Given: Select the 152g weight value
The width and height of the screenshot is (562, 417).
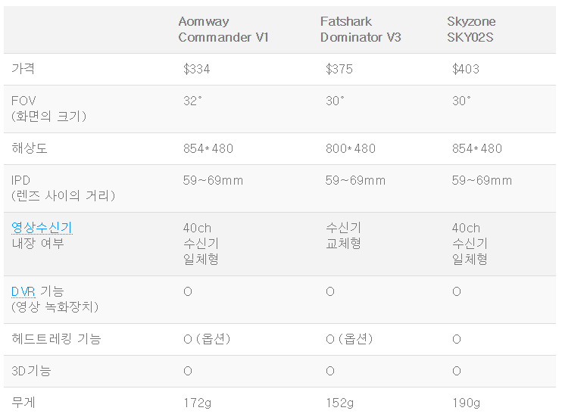Looking at the screenshot, I should [x=338, y=403].
